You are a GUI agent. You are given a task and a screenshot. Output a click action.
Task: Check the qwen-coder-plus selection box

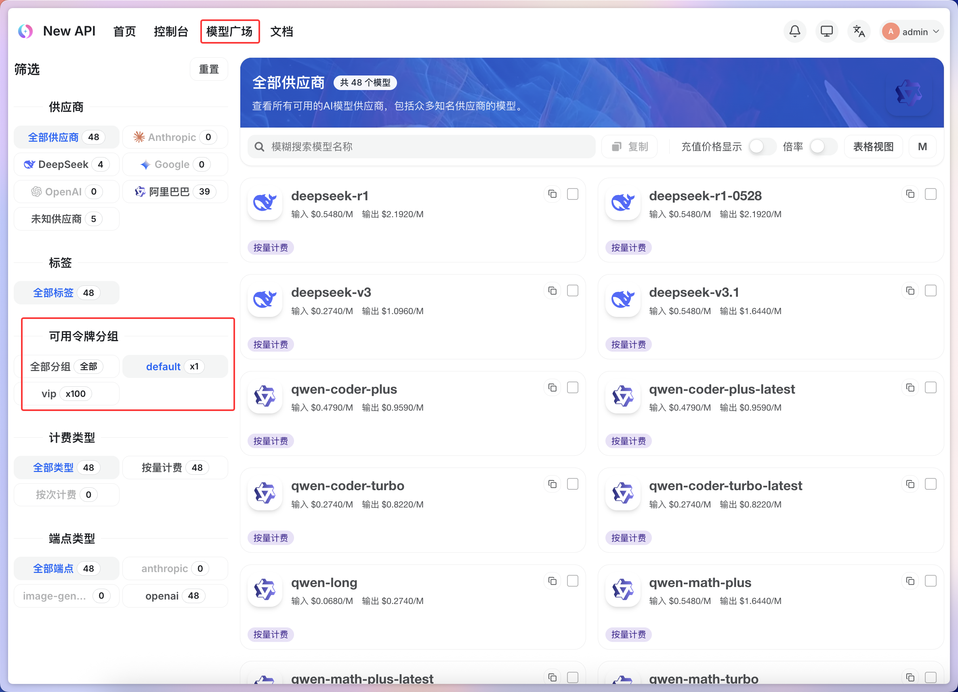pyautogui.click(x=573, y=388)
